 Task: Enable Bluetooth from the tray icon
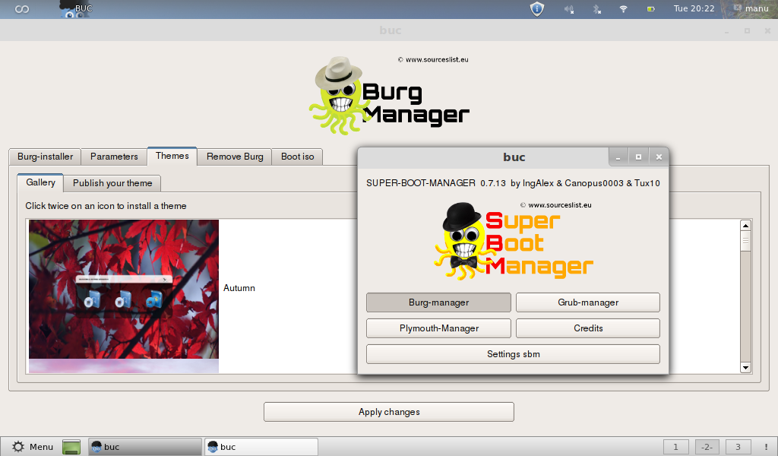point(596,9)
